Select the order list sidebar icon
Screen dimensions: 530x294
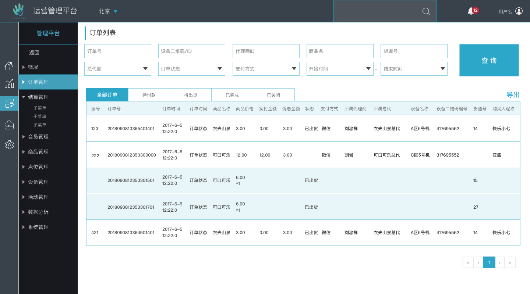tap(9, 103)
